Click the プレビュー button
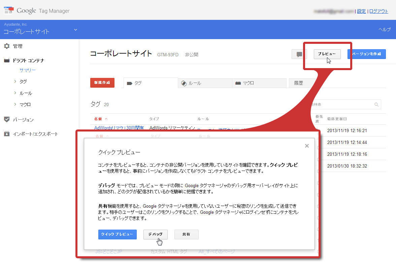This screenshot has height=263, width=396. [327, 54]
